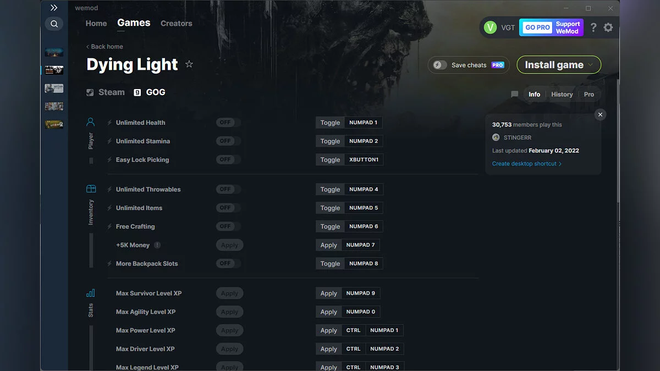
Task: Open help question mark icon
Action: pyautogui.click(x=593, y=27)
